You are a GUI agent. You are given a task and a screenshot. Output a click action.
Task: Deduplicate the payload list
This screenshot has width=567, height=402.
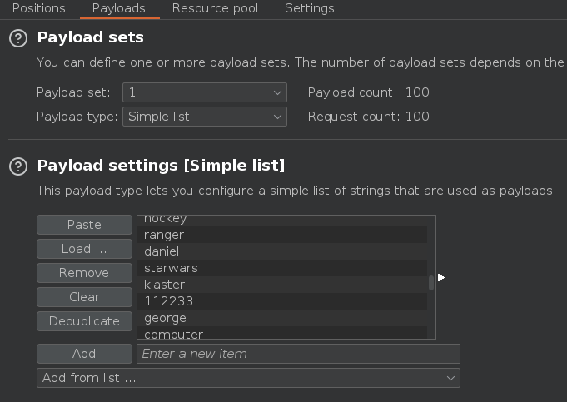[84, 321]
